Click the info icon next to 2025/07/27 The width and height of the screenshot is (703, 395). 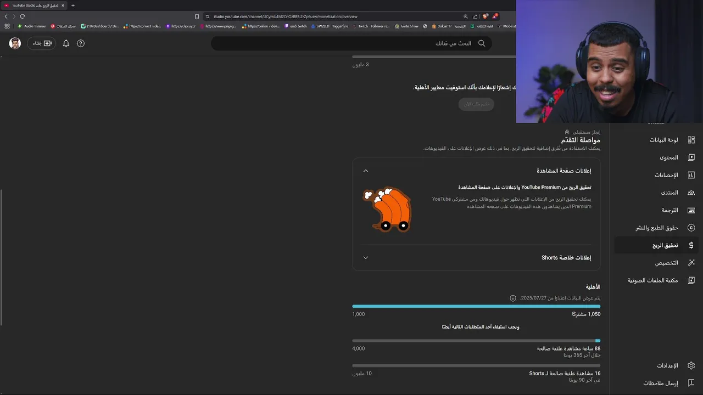[x=513, y=298]
